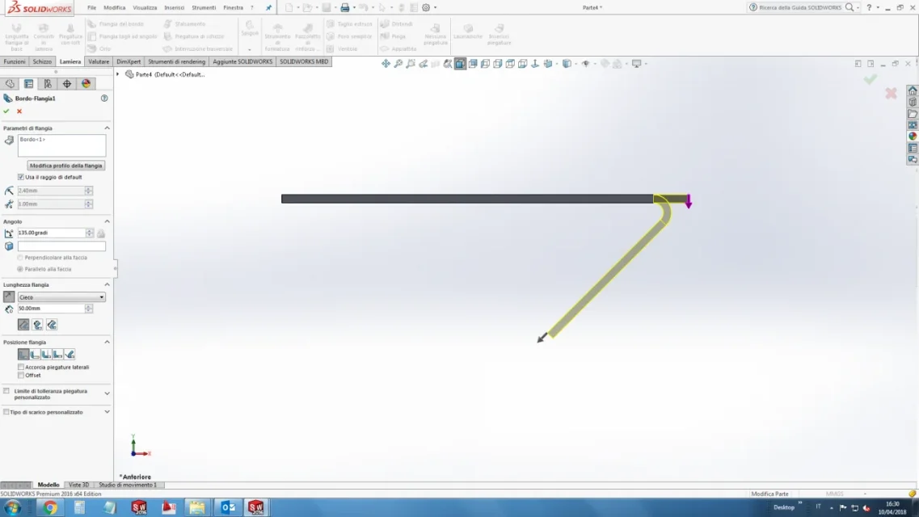Expand 'Limite di tolleranza piegatura personalizzato' section
Screen dimensions: 919x517
coord(107,393)
